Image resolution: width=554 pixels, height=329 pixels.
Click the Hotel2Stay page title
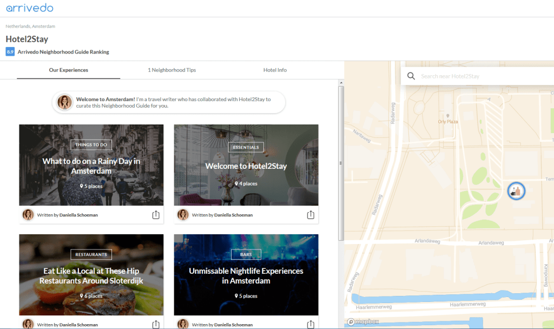pyautogui.click(x=27, y=39)
